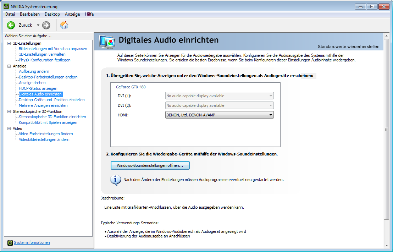Screen dimensions: 393x252
Task: Open the Datei menu
Action: [x=10, y=14]
